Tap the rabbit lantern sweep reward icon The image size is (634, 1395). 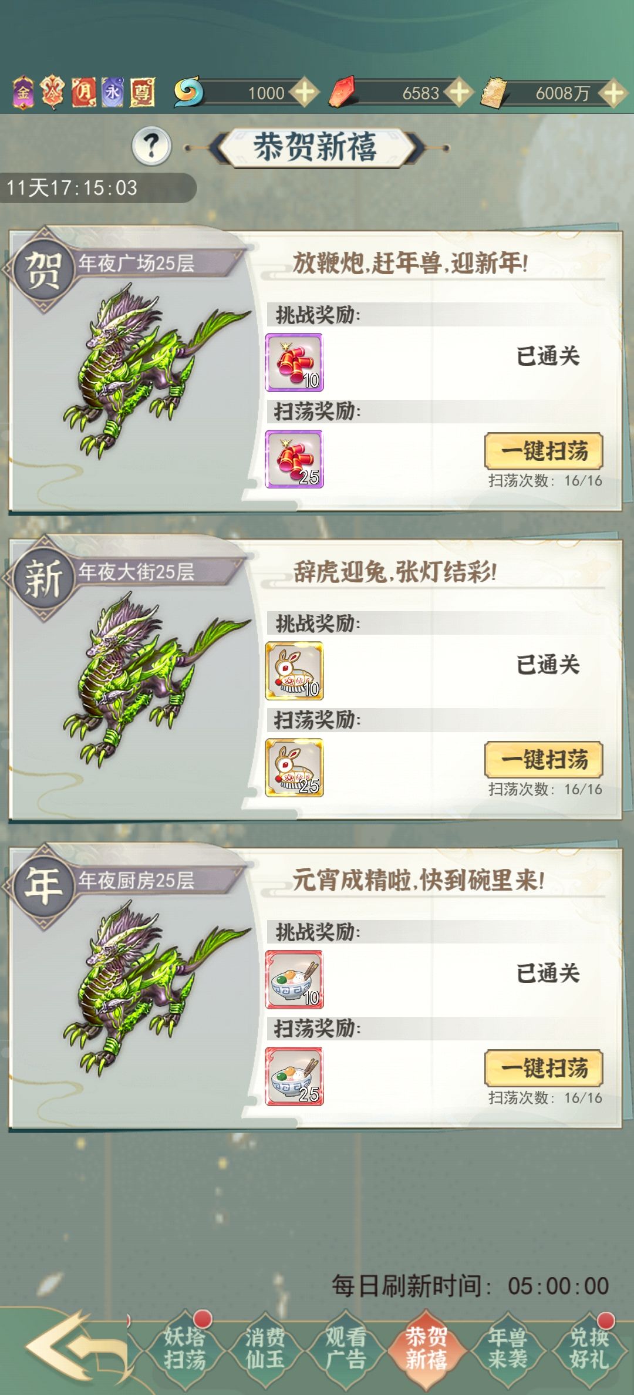pyautogui.click(x=294, y=767)
